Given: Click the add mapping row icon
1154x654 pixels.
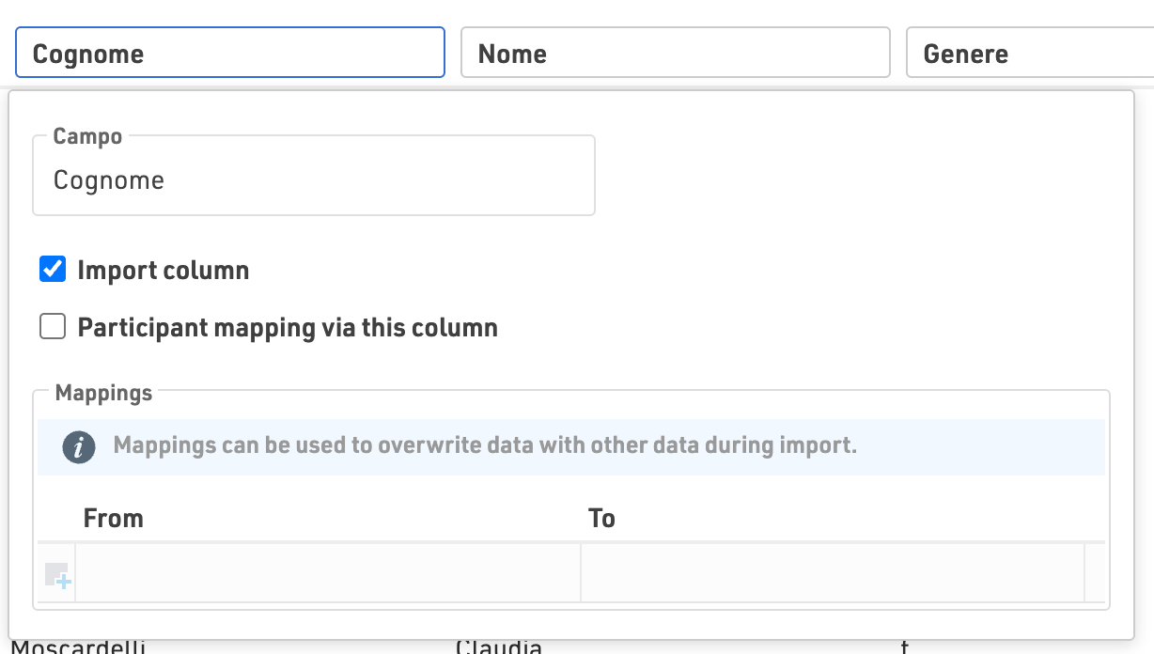Looking at the screenshot, I should pyautogui.click(x=58, y=574).
